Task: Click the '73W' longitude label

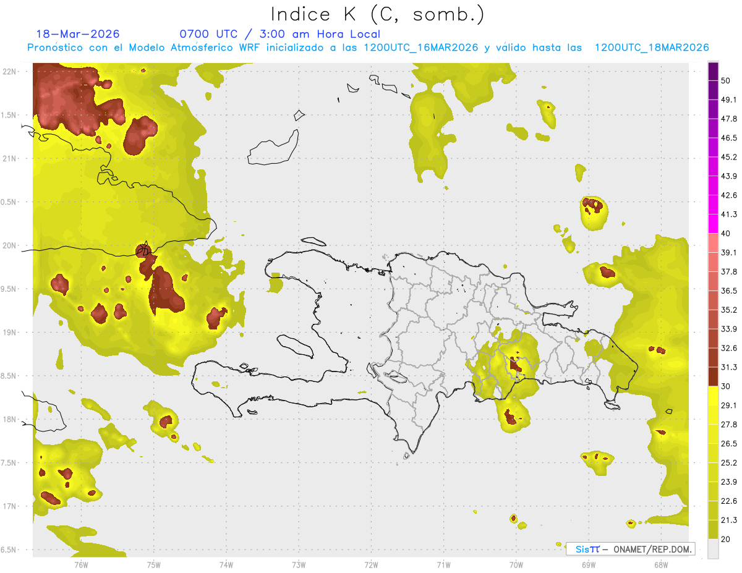Action: (x=299, y=564)
